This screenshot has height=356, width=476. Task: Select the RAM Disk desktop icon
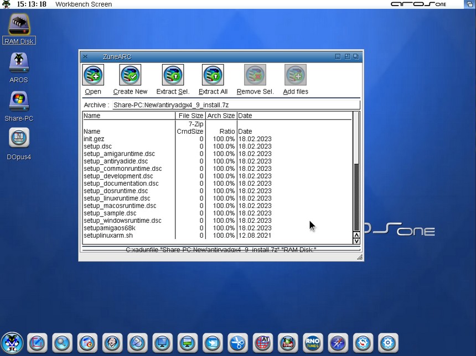tap(19, 25)
